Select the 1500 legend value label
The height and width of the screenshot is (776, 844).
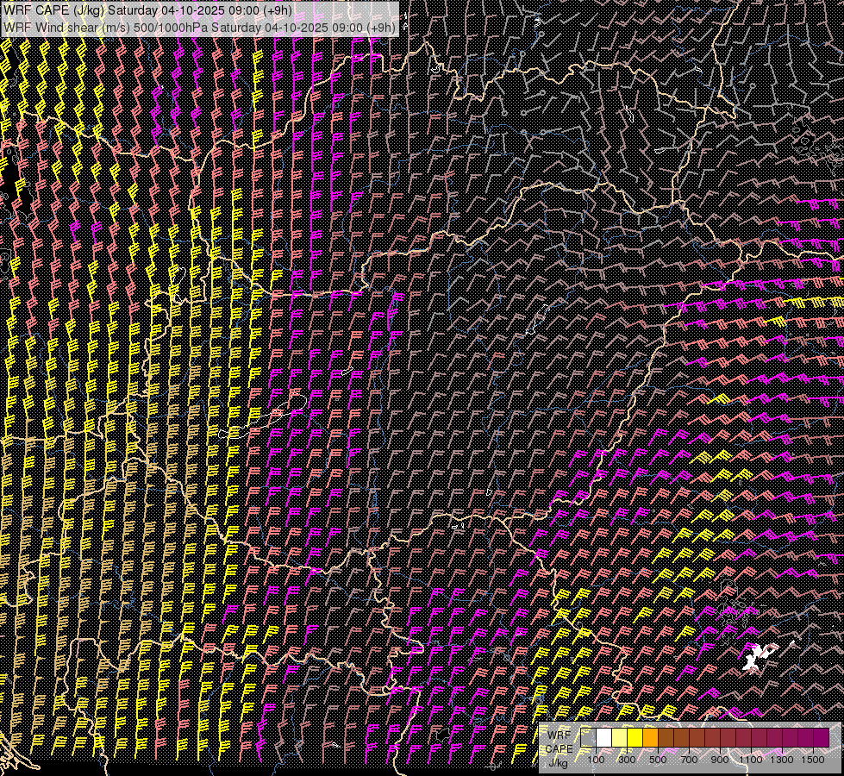[813, 760]
